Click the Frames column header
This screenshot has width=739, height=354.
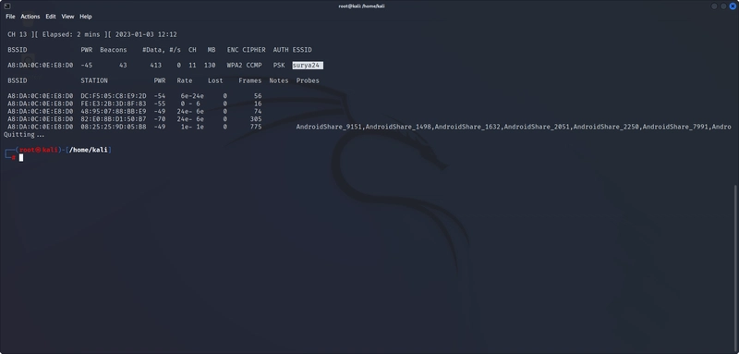coord(249,80)
